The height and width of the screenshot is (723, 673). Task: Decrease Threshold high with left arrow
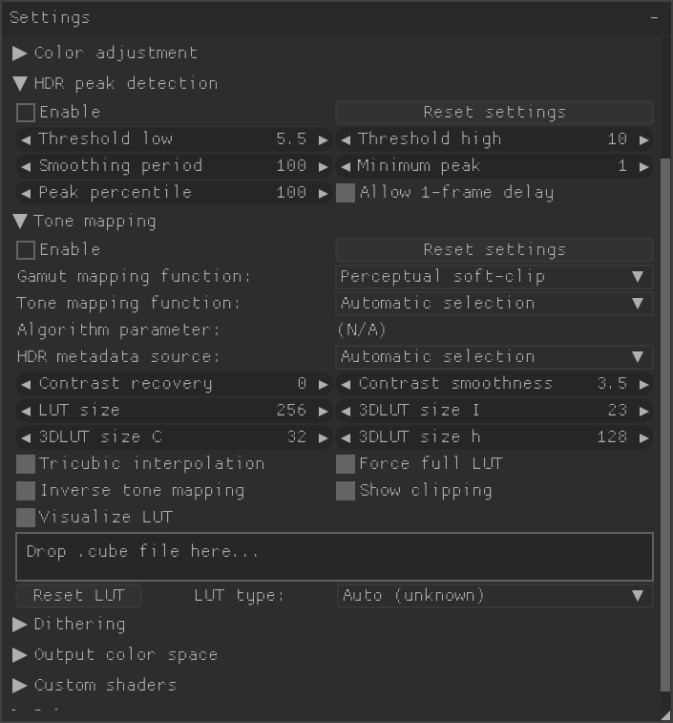[x=346, y=139]
